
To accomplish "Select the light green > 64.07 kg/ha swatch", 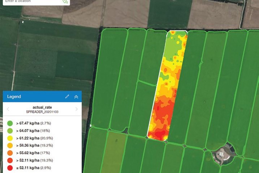I will coord(10,131).
